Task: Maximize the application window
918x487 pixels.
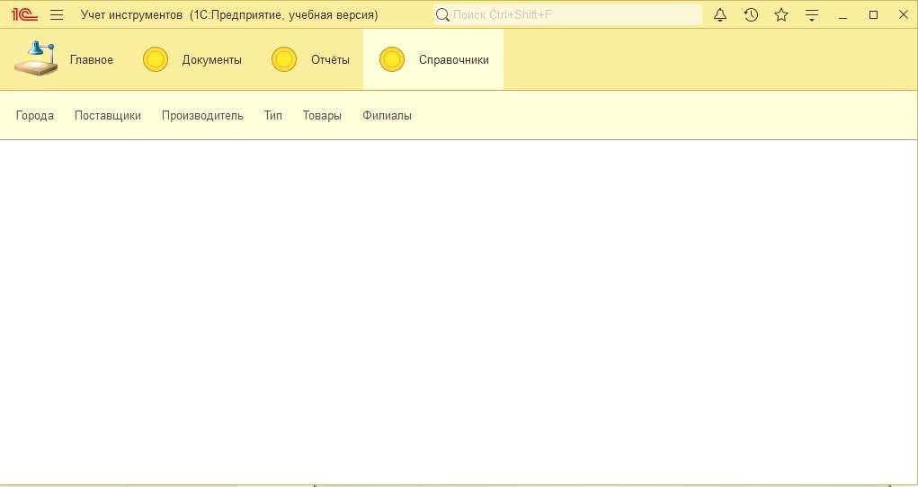Action: pos(874,15)
